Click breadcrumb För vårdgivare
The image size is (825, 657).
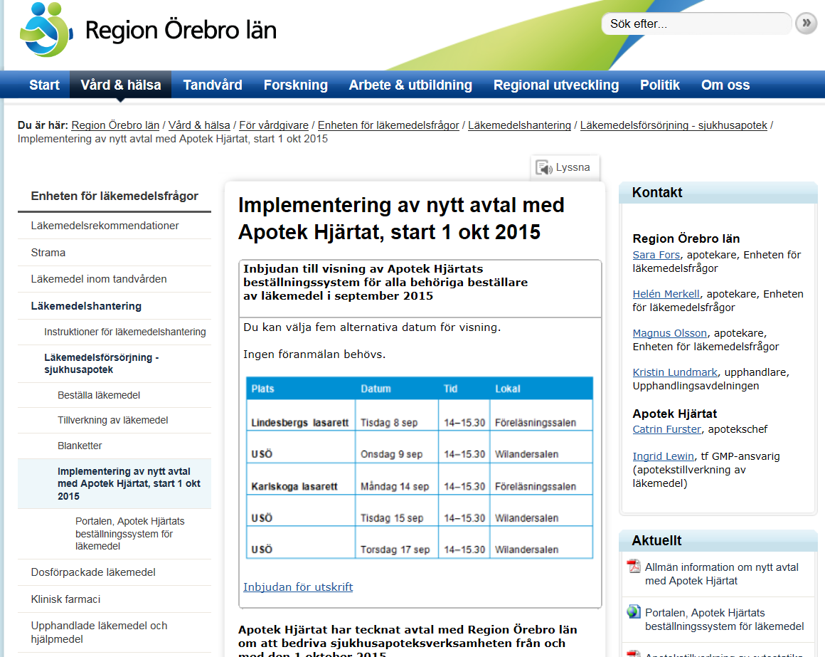(274, 125)
